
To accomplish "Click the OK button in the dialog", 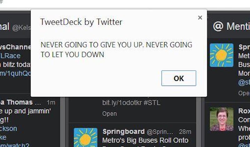I will pos(178,78).
